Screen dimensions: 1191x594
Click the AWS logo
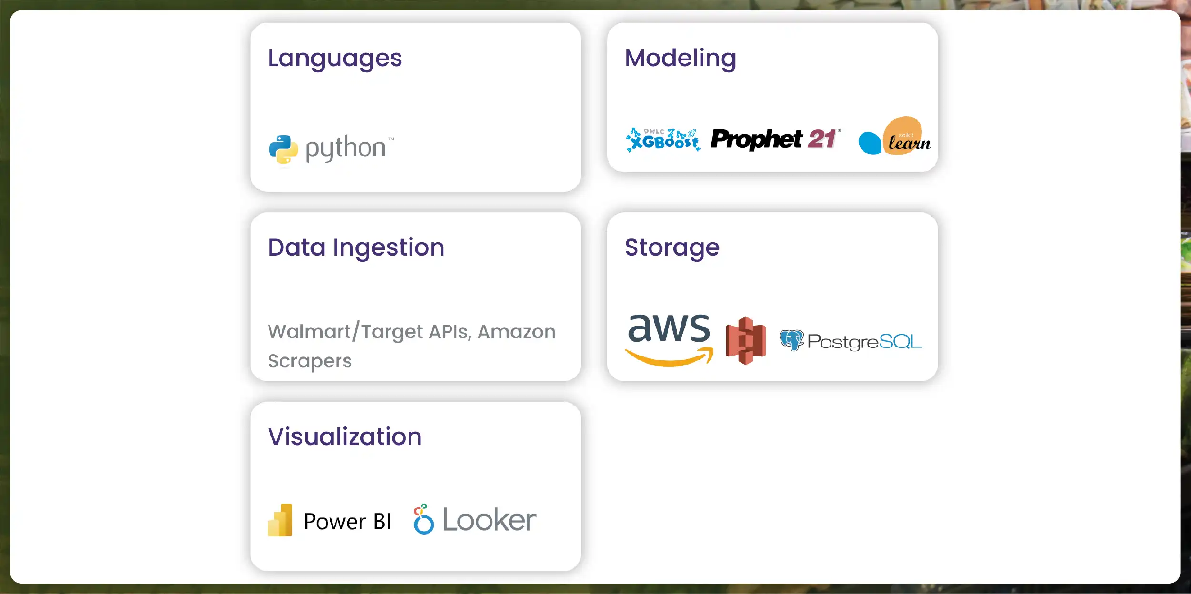click(669, 339)
